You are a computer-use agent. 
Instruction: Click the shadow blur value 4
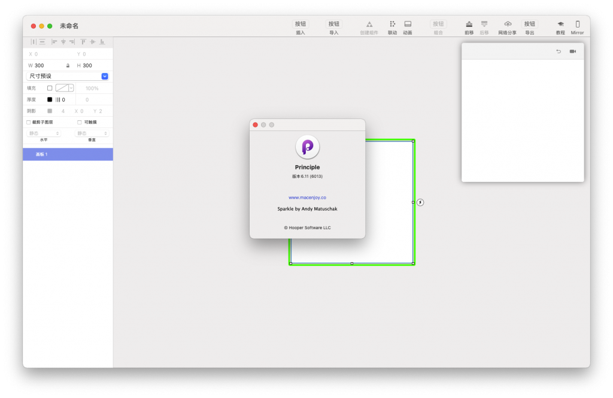[x=63, y=111]
